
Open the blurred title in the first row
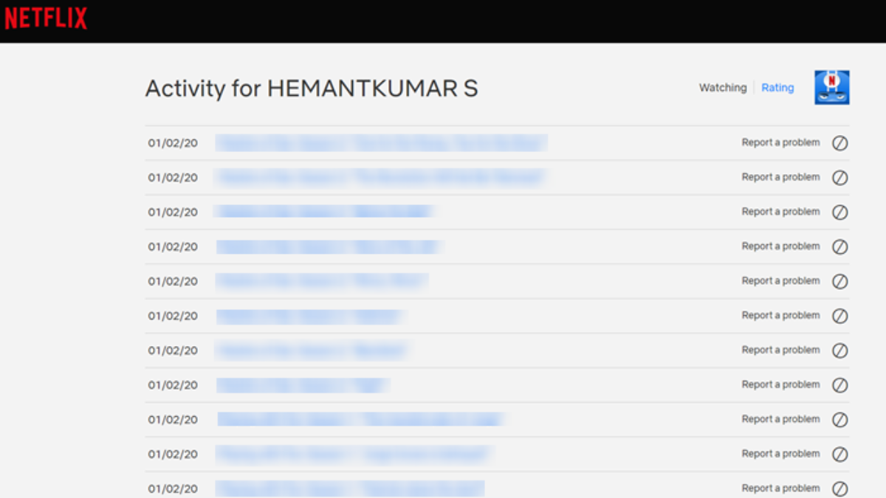(x=380, y=143)
